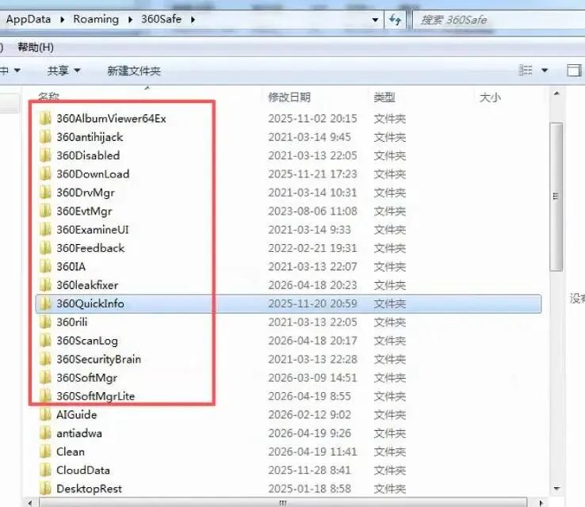Select the 360EvtMgr folder icon

pos(45,211)
